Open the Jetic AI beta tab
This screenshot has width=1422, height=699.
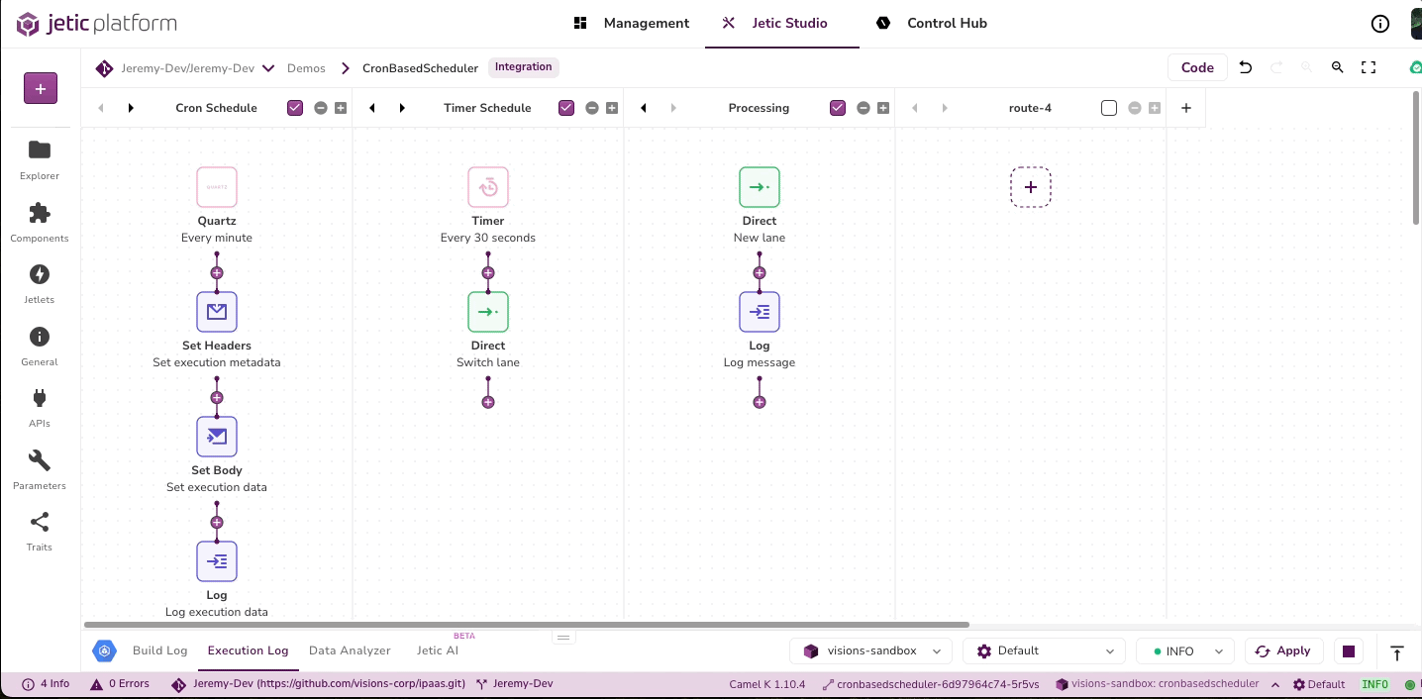tap(438, 650)
